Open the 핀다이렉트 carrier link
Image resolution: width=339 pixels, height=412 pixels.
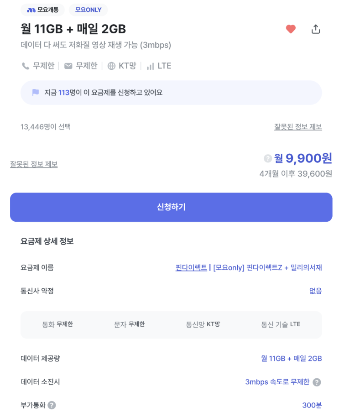[x=191, y=267]
